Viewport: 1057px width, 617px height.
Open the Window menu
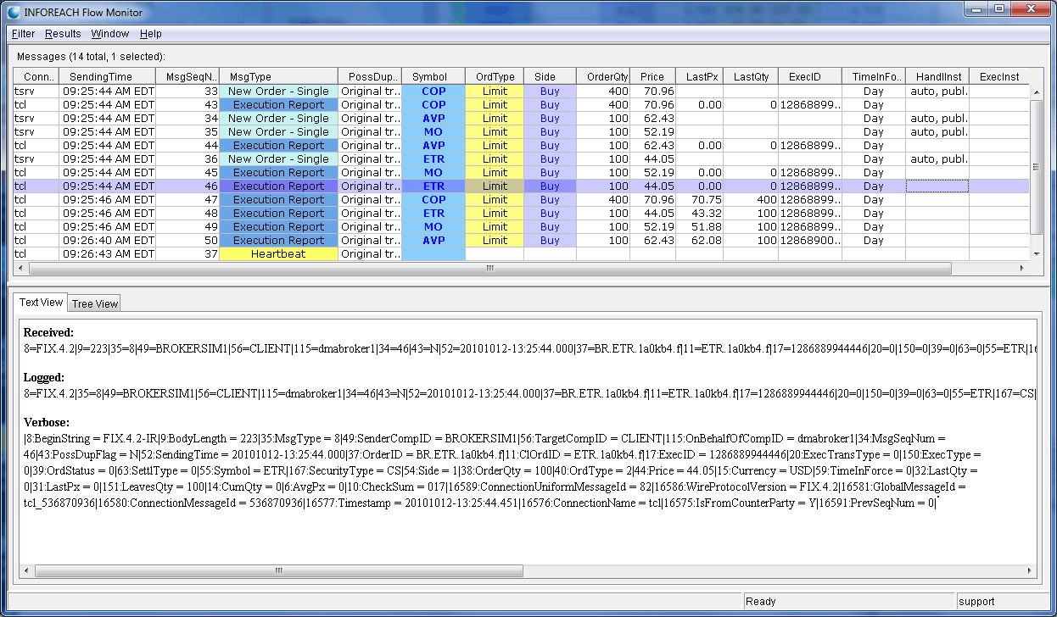click(109, 34)
